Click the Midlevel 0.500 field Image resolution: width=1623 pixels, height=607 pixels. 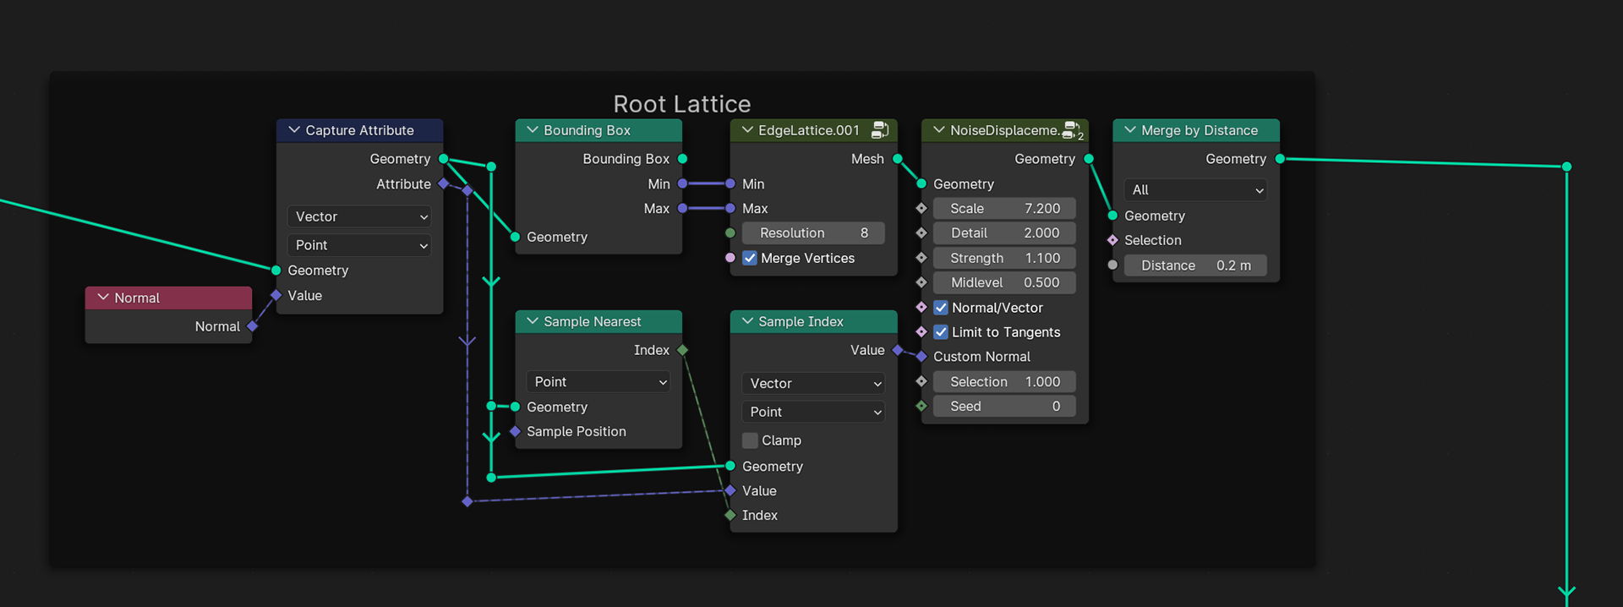click(x=1004, y=282)
